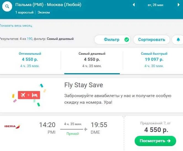Open the Сортировать sort menu

(x=152, y=40)
